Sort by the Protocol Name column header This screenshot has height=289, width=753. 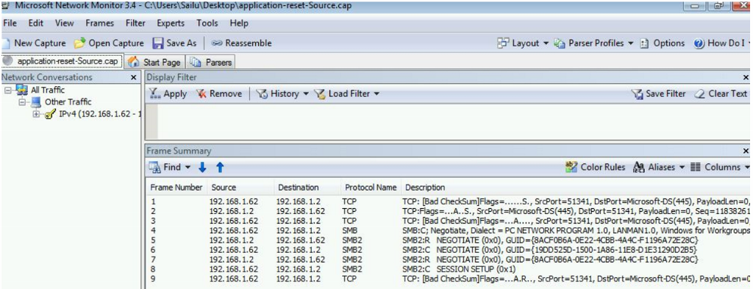371,188
